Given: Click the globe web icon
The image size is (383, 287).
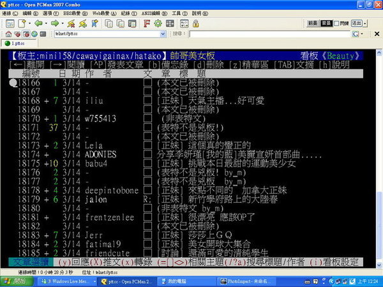Looking at the screenshot, I should [x=34, y=34].
